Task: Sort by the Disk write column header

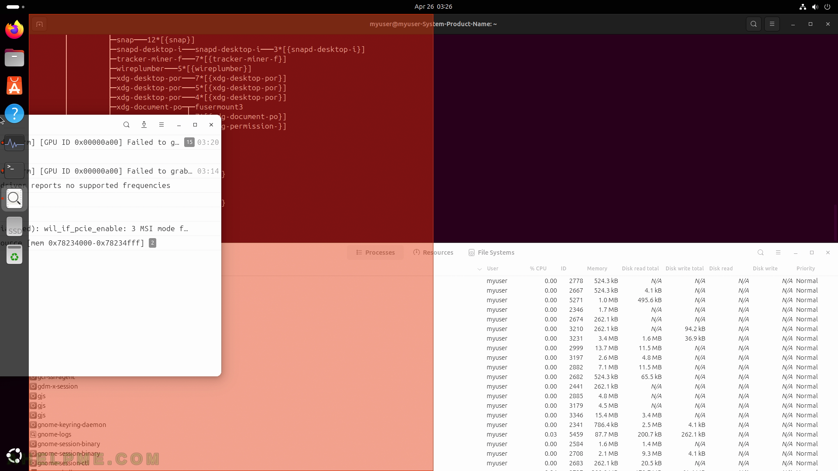Action: click(765, 269)
